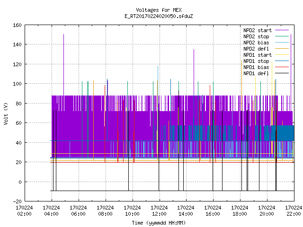The image size is (303, 227).
Task: Click the yellow NPD1 start legend line
Action: [x=282, y=55]
